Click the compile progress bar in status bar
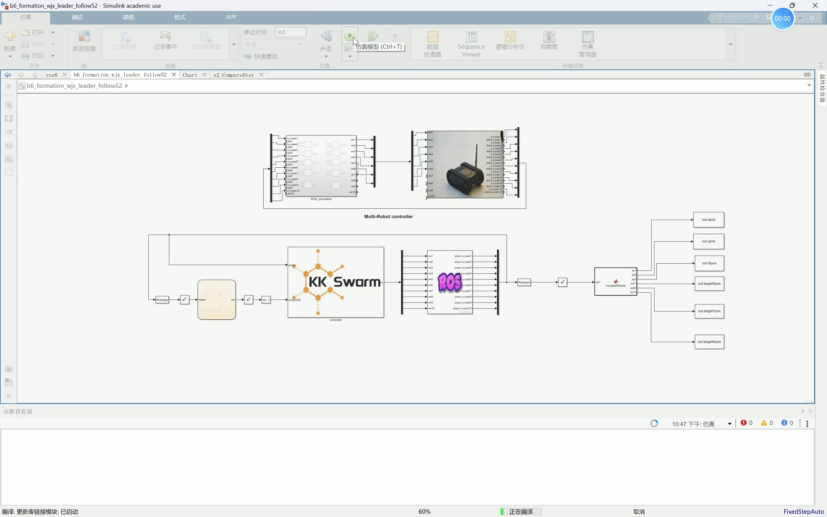827x517 pixels. [x=521, y=512]
